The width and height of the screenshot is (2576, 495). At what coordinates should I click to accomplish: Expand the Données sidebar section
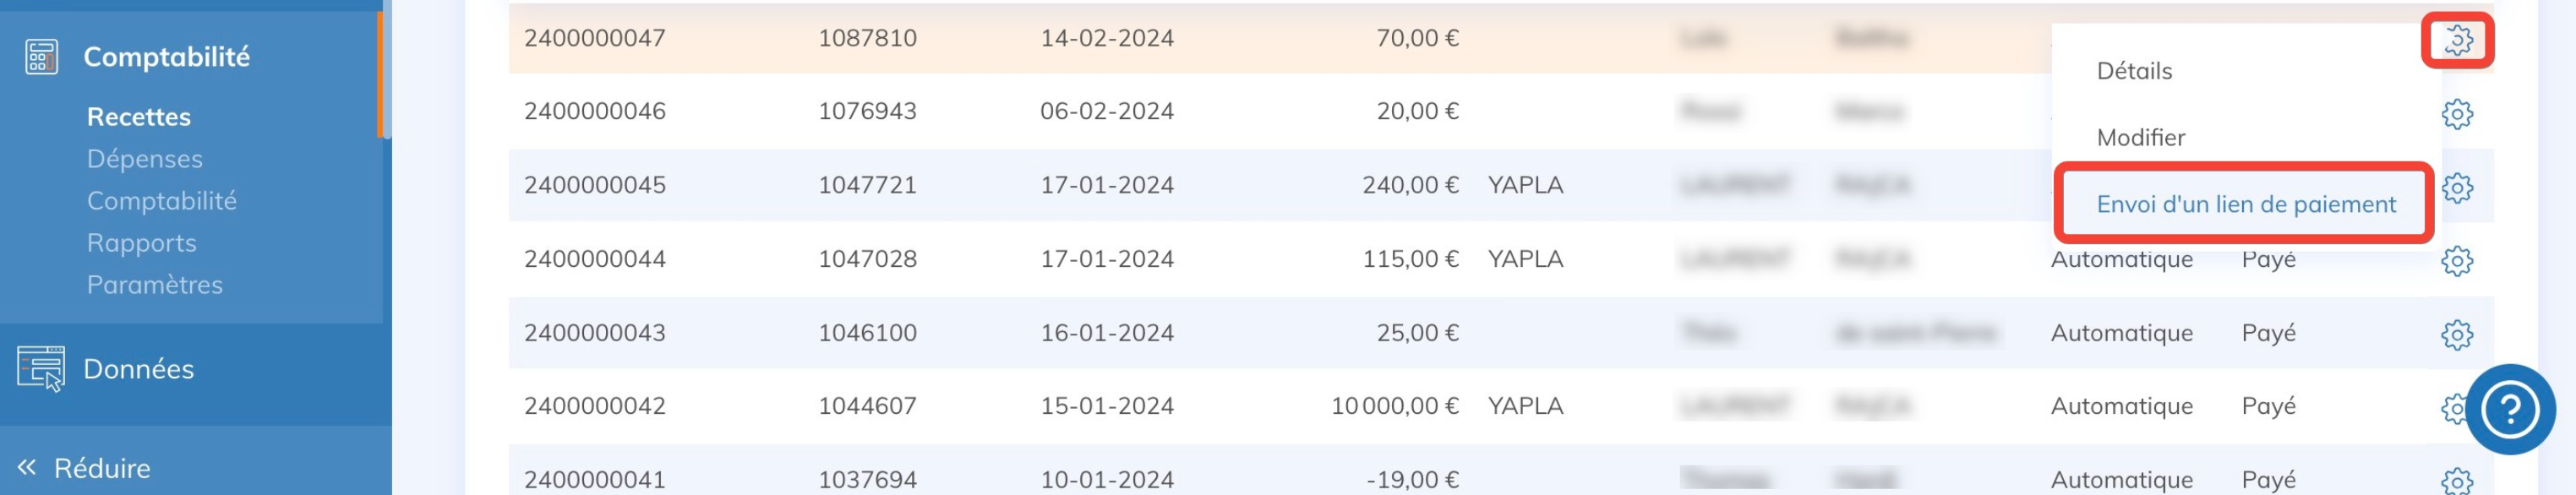(x=138, y=369)
